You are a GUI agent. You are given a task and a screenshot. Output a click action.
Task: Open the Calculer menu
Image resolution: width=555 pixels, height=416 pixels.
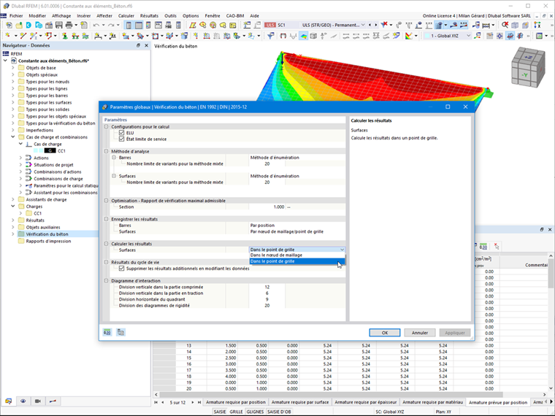126,16
